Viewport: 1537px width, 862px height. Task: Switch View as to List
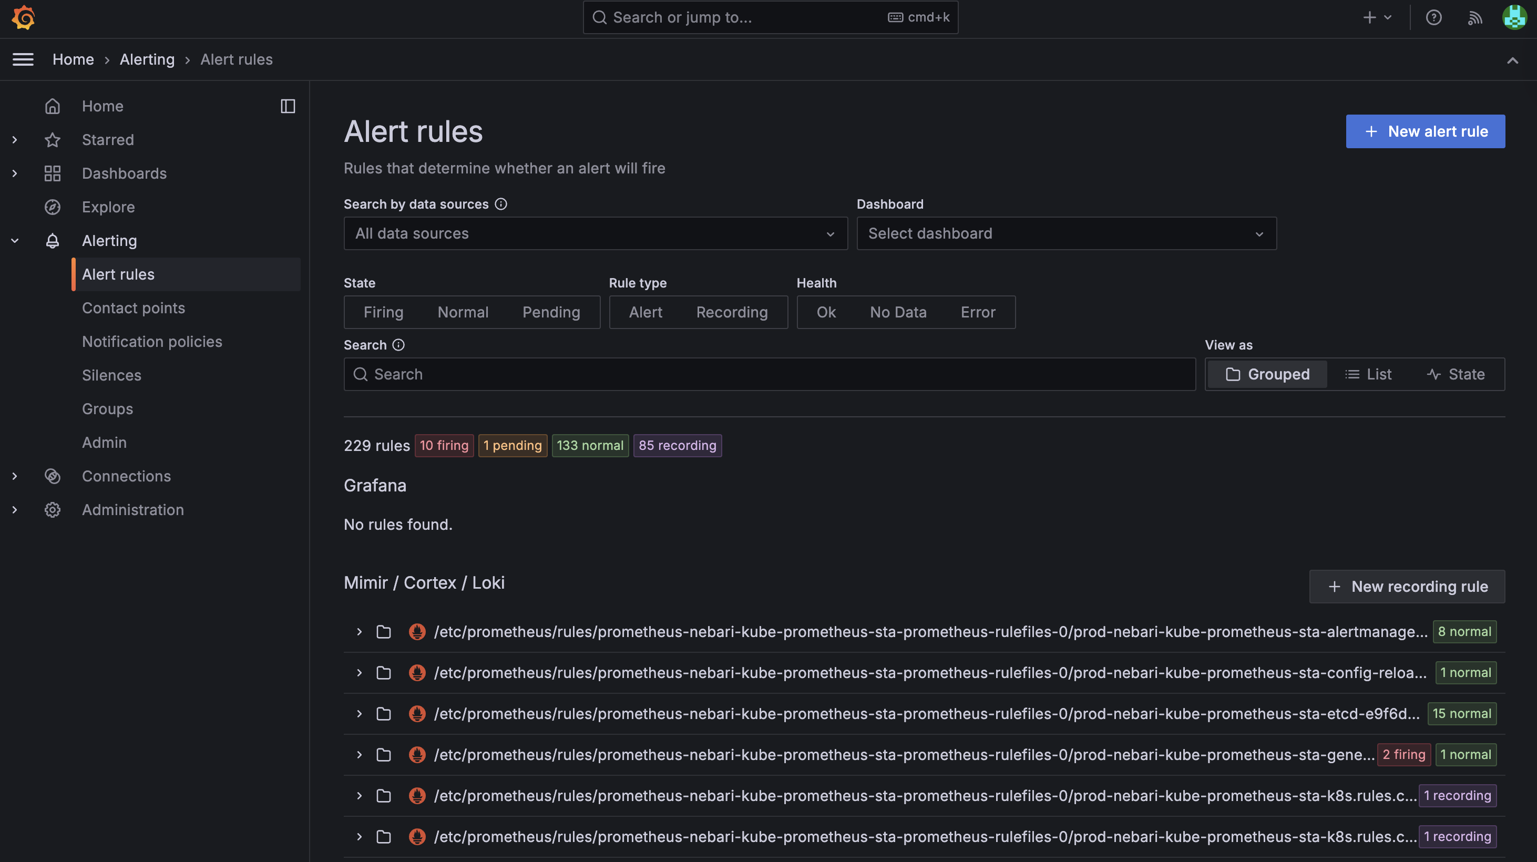pos(1369,374)
